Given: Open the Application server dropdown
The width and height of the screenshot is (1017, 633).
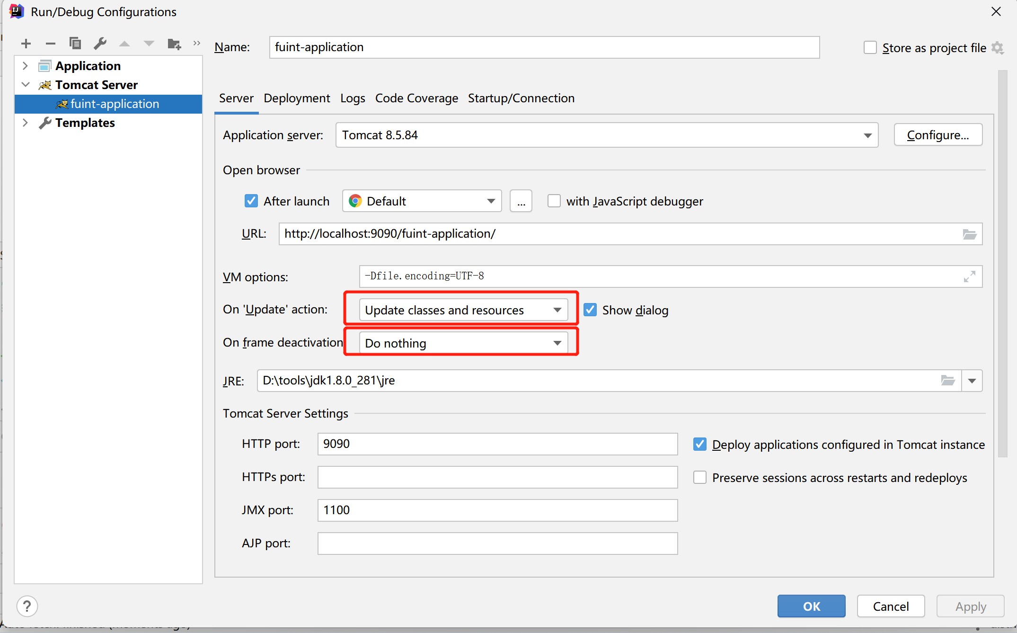Looking at the screenshot, I should pos(607,135).
